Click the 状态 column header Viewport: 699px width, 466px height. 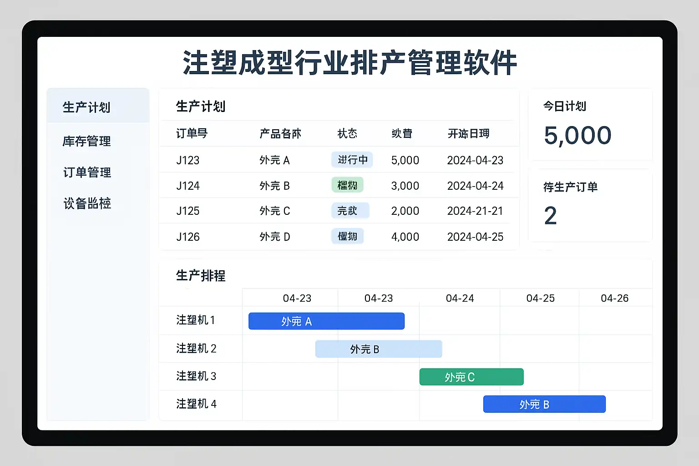click(347, 133)
